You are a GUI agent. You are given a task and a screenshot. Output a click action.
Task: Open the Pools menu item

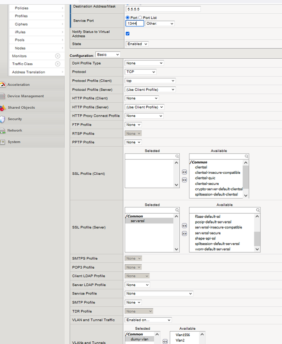coord(20,40)
